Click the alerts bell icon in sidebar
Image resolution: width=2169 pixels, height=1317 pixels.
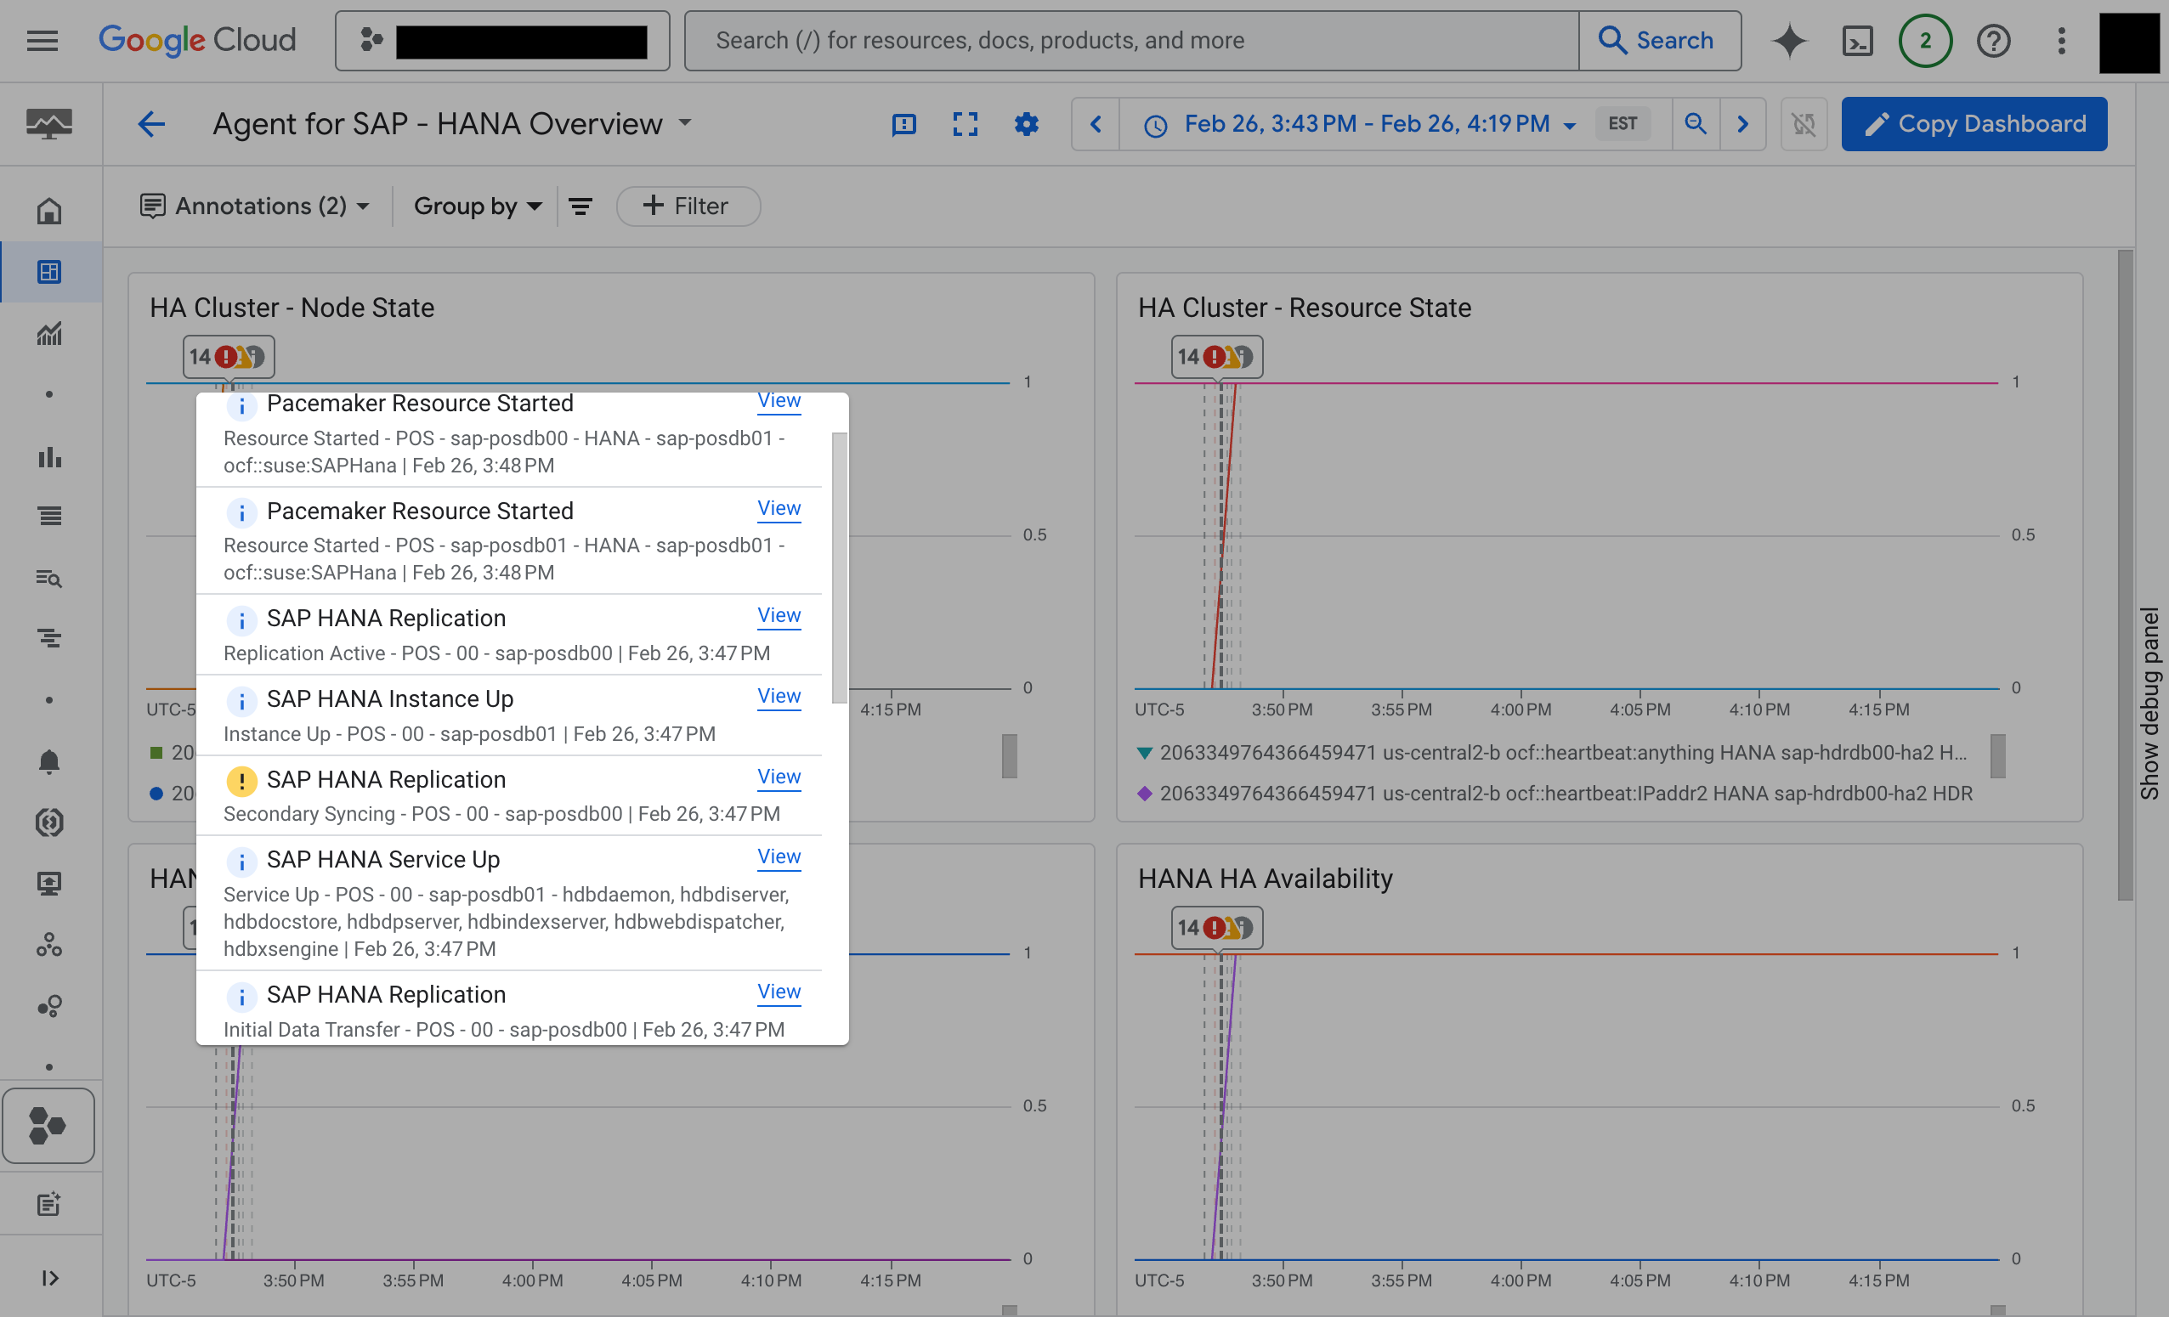(47, 760)
